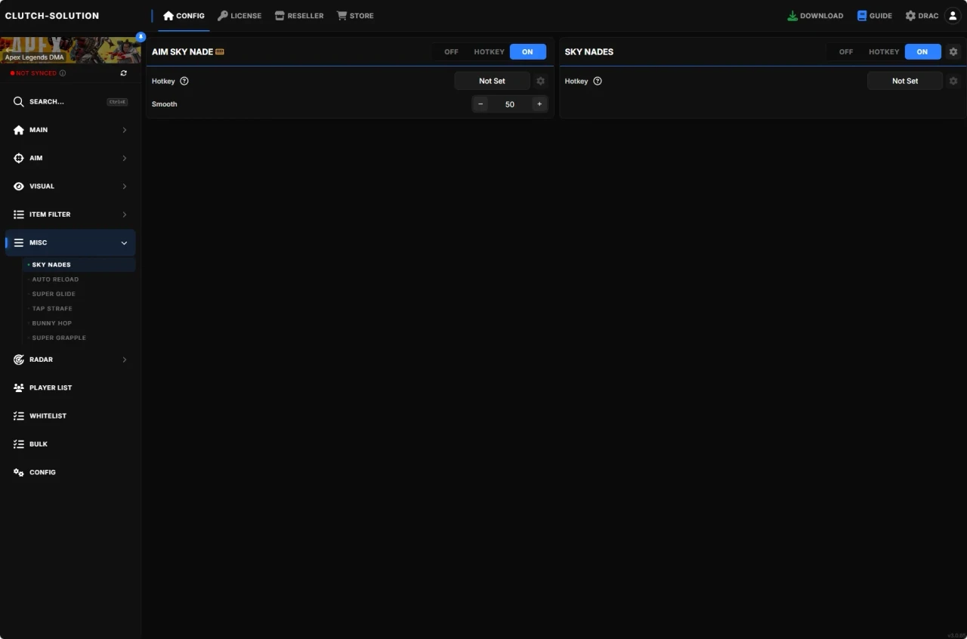Viewport: 967px width, 639px height.
Task: Set SKY NADES to HOTKEY mode
Action: (x=883, y=51)
